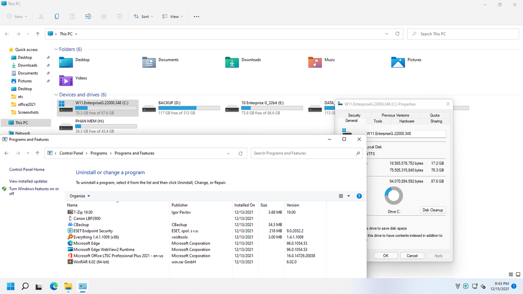Open the Organize dropdown
The image size is (523, 294).
80,196
